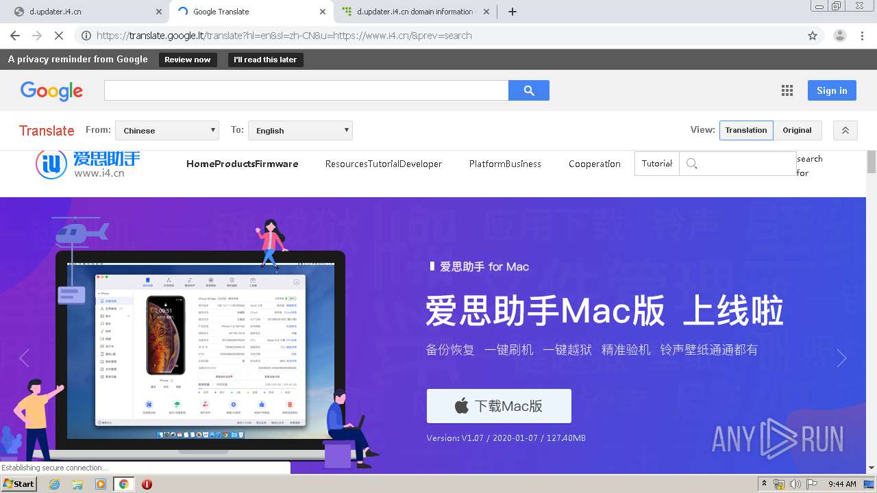Switch to domain information tab
Screen dimensions: 877x493
tap(415, 12)
